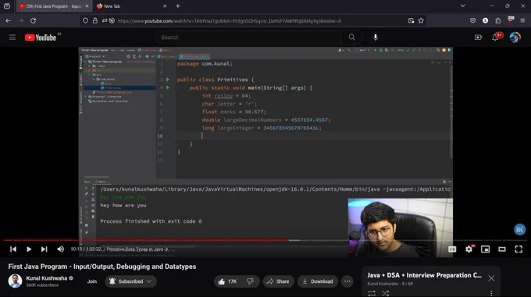Bookmark this page with star icon
The height and width of the screenshot is (297, 531).
421,20
